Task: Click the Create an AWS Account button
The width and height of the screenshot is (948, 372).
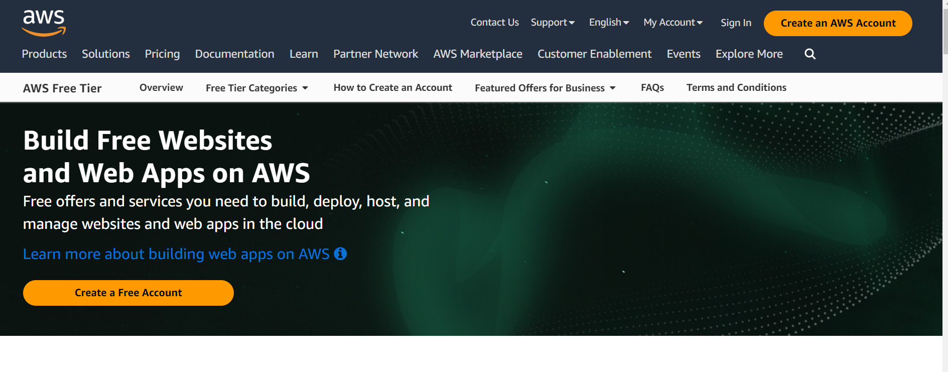Action: coord(838,23)
